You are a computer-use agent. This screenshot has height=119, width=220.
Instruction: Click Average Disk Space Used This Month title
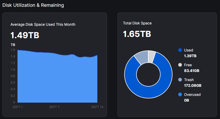(43, 24)
